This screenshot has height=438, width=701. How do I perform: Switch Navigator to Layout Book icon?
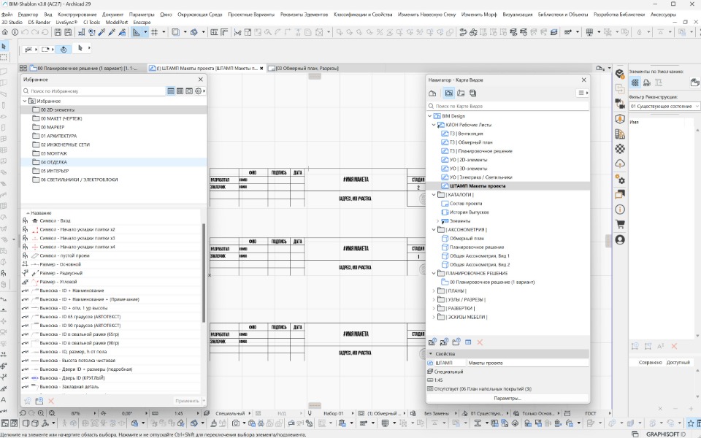pos(461,93)
